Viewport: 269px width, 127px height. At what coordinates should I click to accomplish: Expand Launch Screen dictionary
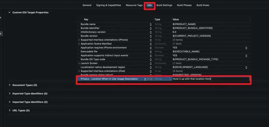[x=79, y=63]
